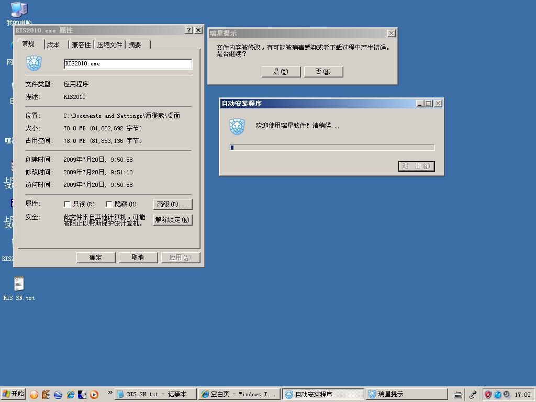The height and width of the screenshot is (402, 536).
Task: Click the Rising lion icon in the installer dialog
Action: pyautogui.click(x=237, y=127)
